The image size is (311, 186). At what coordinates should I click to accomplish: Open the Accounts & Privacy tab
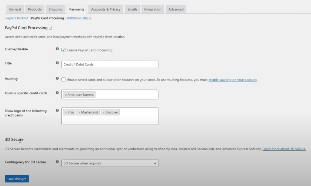[x=106, y=9]
